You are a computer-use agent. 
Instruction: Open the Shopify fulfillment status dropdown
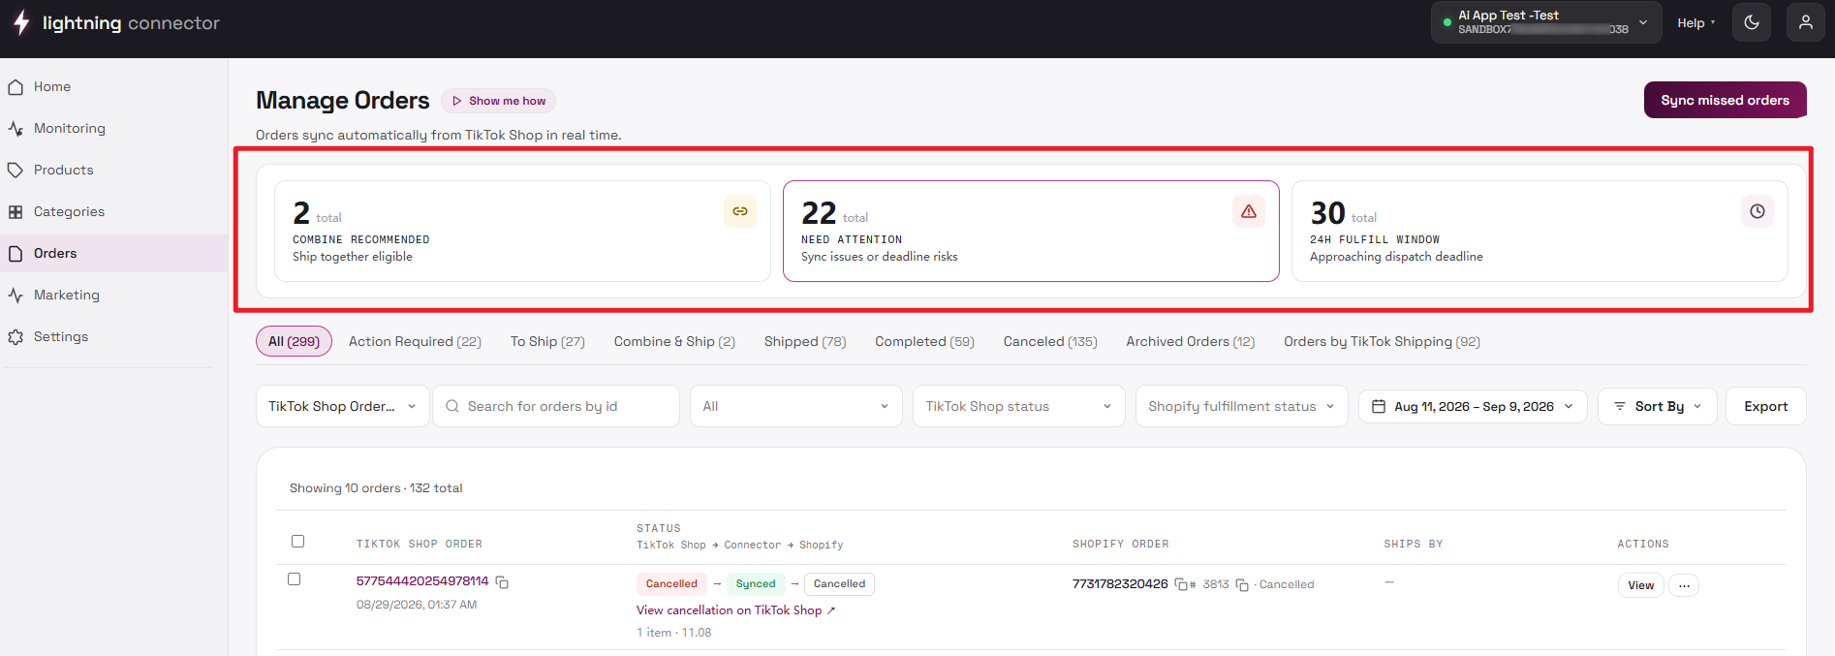pos(1242,406)
